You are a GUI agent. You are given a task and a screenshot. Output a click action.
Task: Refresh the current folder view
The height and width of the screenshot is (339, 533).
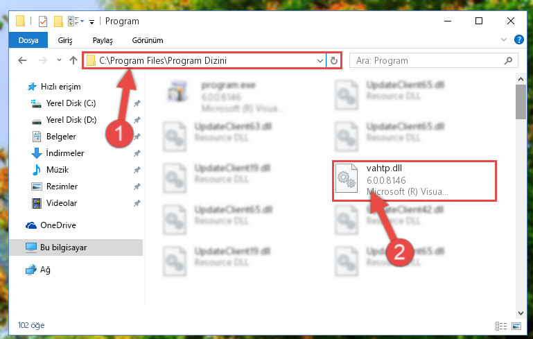334,60
